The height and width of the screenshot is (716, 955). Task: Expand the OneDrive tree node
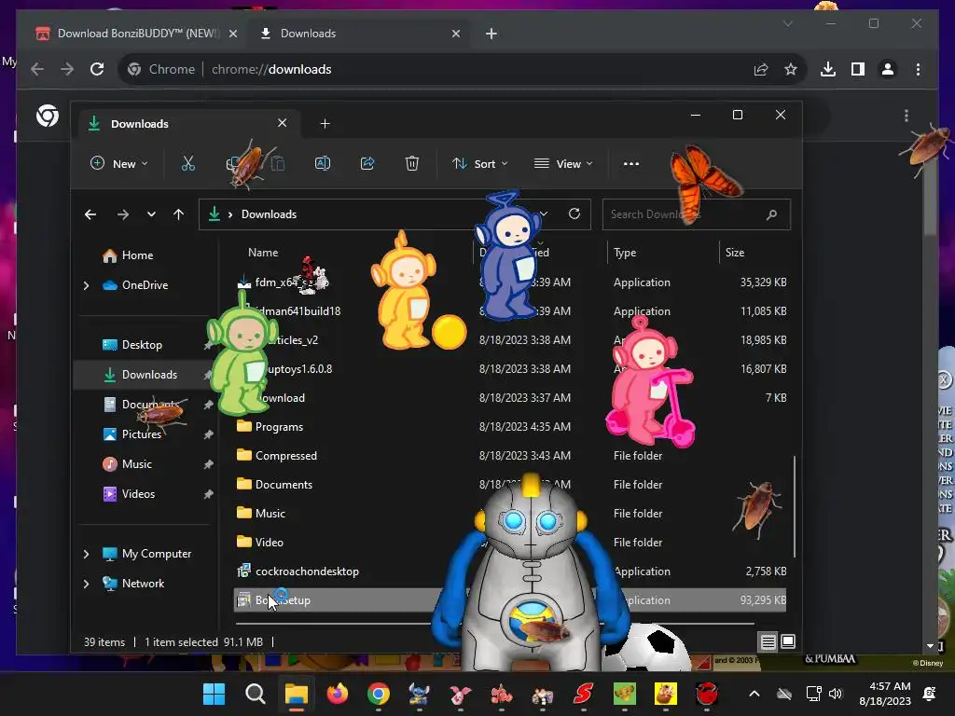pyautogui.click(x=86, y=285)
